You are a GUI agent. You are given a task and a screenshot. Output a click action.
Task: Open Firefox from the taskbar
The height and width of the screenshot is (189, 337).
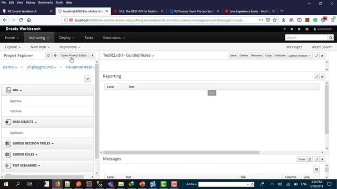click(57, 184)
